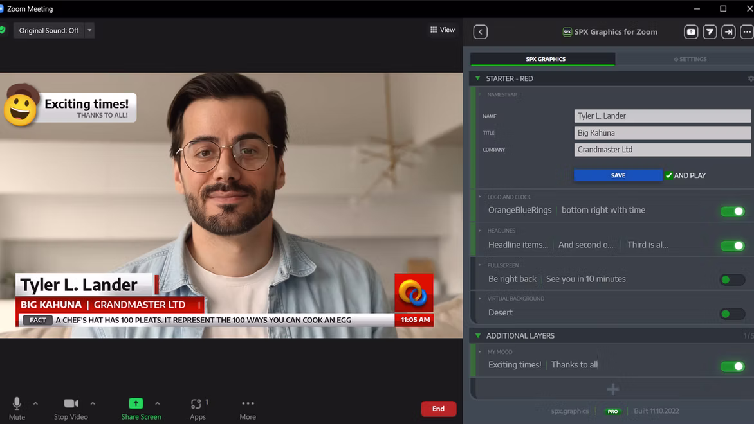Click the green Share Screen icon
Image resolution: width=754 pixels, height=424 pixels.
(136, 403)
